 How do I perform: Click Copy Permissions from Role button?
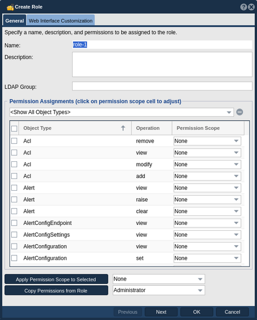pyautogui.click(x=56, y=291)
